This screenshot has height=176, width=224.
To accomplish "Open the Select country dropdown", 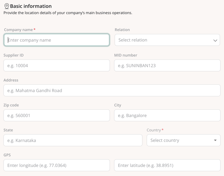I will click(183, 141).
